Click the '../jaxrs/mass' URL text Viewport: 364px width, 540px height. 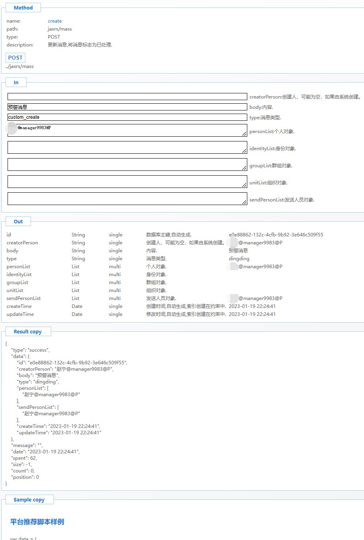[x=19, y=66]
